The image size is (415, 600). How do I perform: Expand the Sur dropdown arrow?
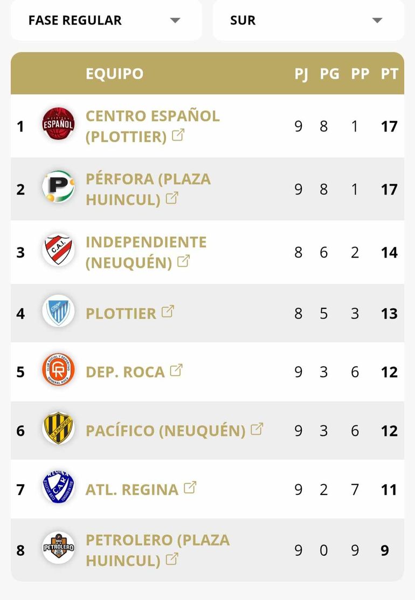[377, 20]
